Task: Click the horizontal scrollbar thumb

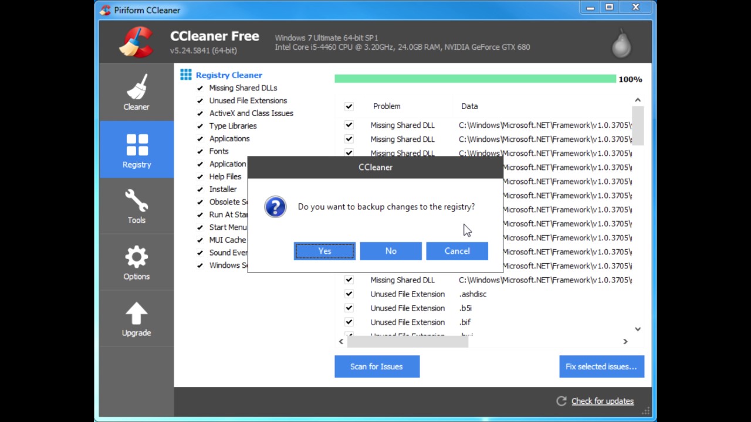Action: [x=407, y=342]
